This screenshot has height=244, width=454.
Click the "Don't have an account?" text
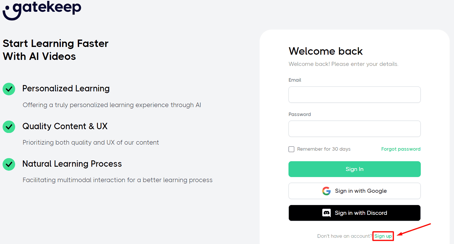click(x=344, y=236)
